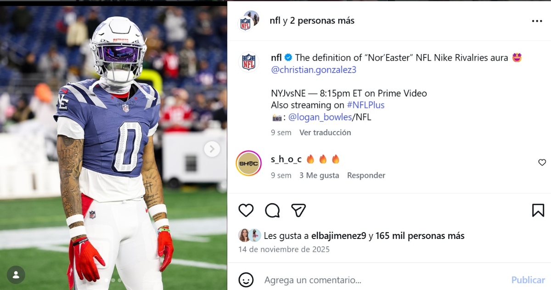Open emoji picker in comment box
The width and height of the screenshot is (551, 290).
pos(246,279)
